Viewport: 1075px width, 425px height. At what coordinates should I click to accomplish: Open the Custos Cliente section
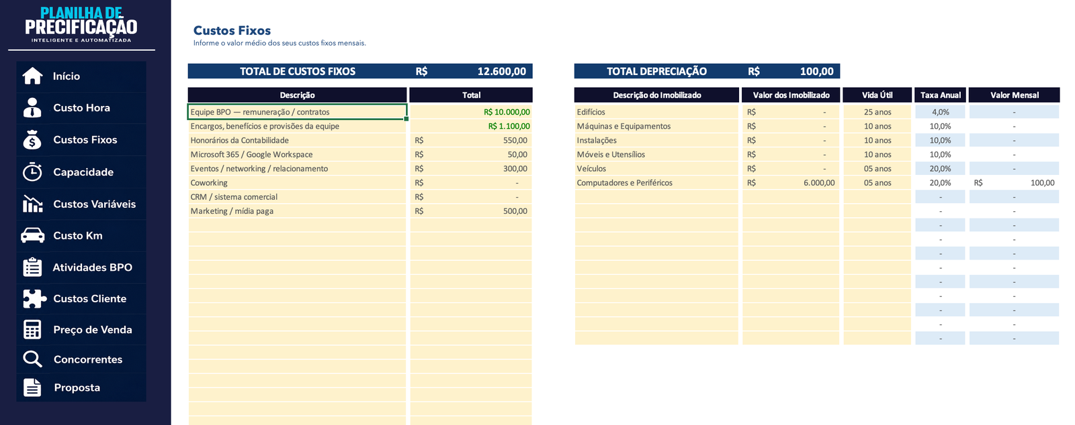pyautogui.click(x=81, y=298)
